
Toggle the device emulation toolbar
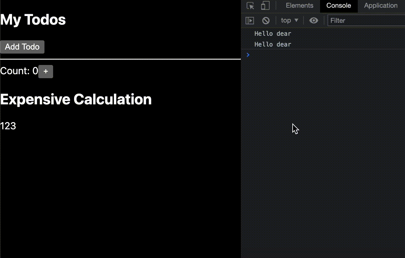265,6
